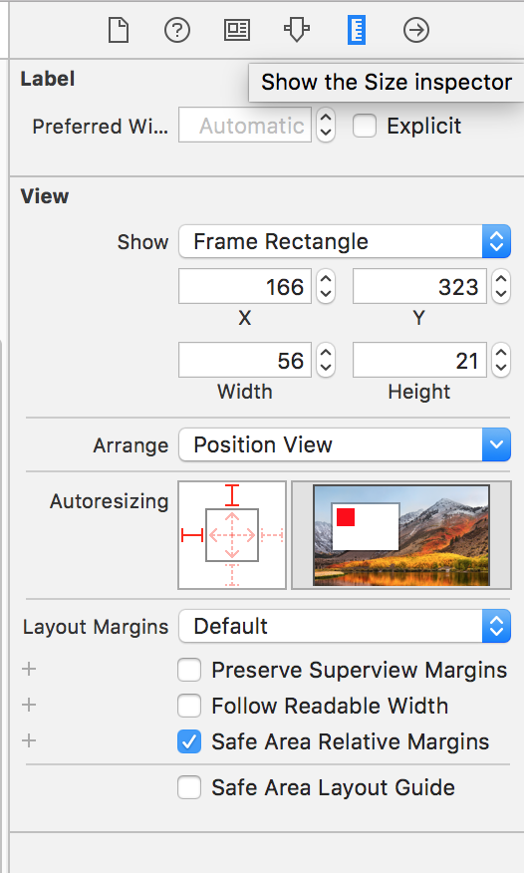The width and height of the screenshot is (524, 873).
Task: Open the Show Frame Rectangle dropdown
Action: [x=345, y=241]
